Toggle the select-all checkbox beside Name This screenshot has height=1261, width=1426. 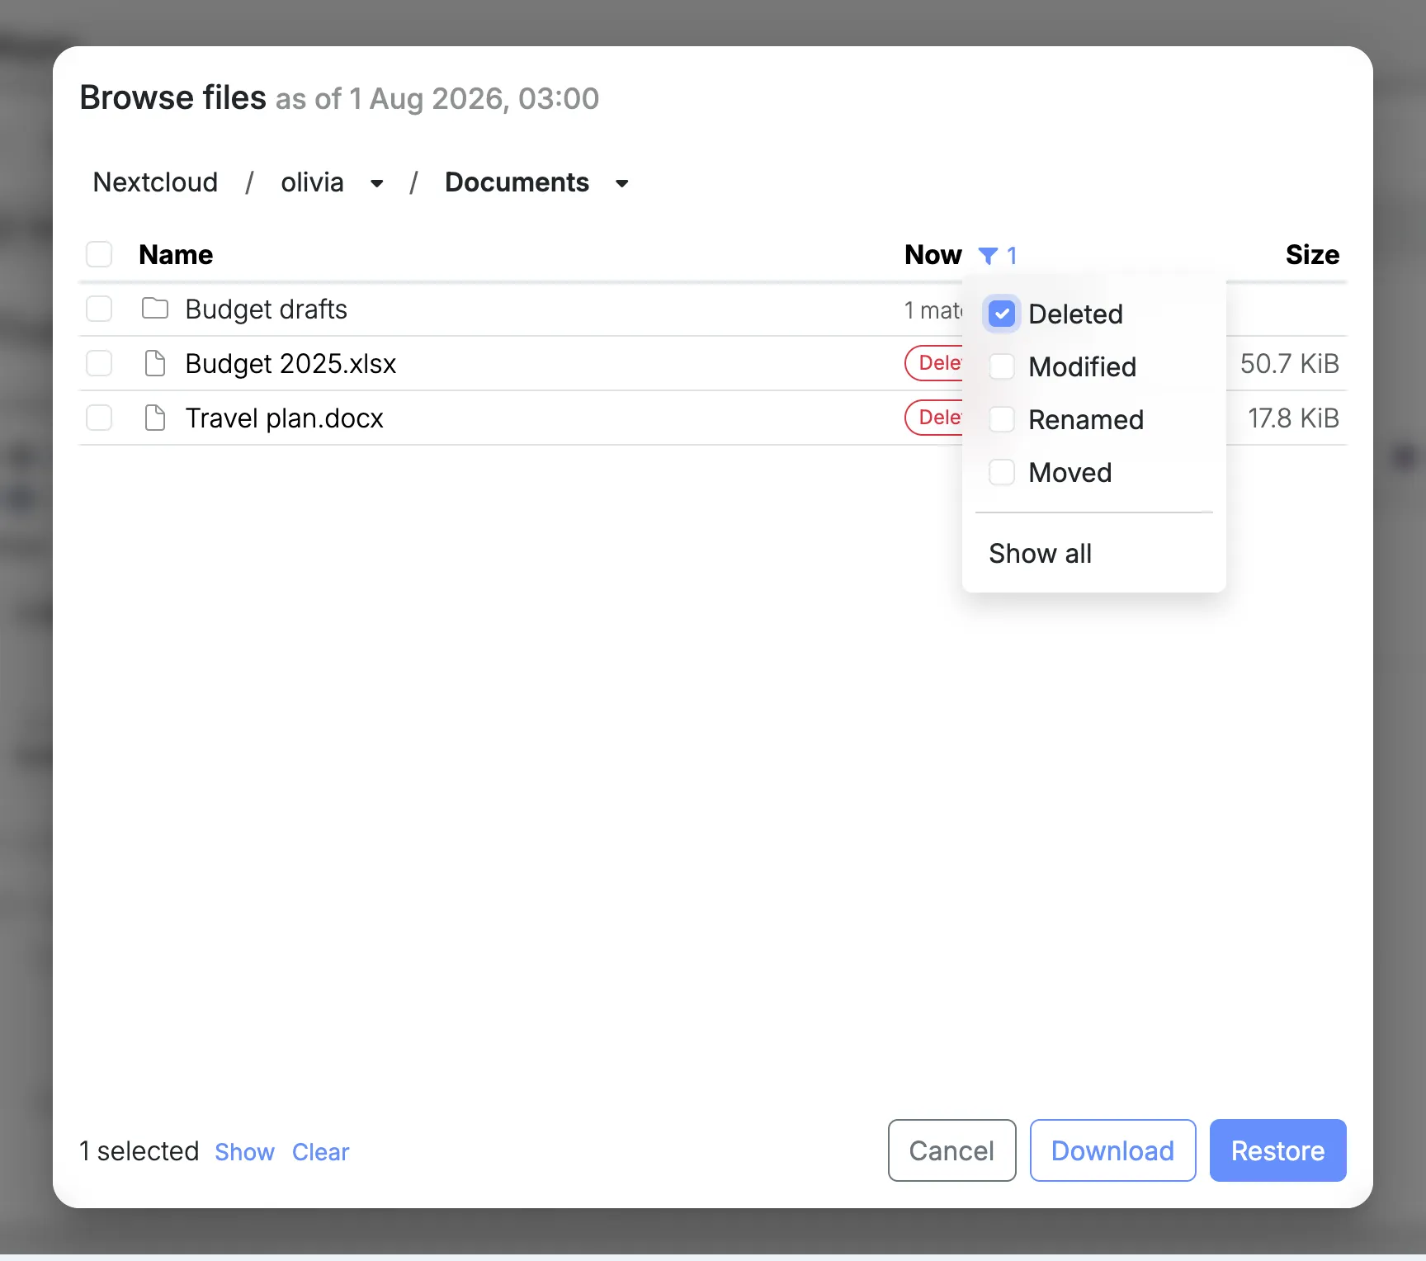coord(99,254)
